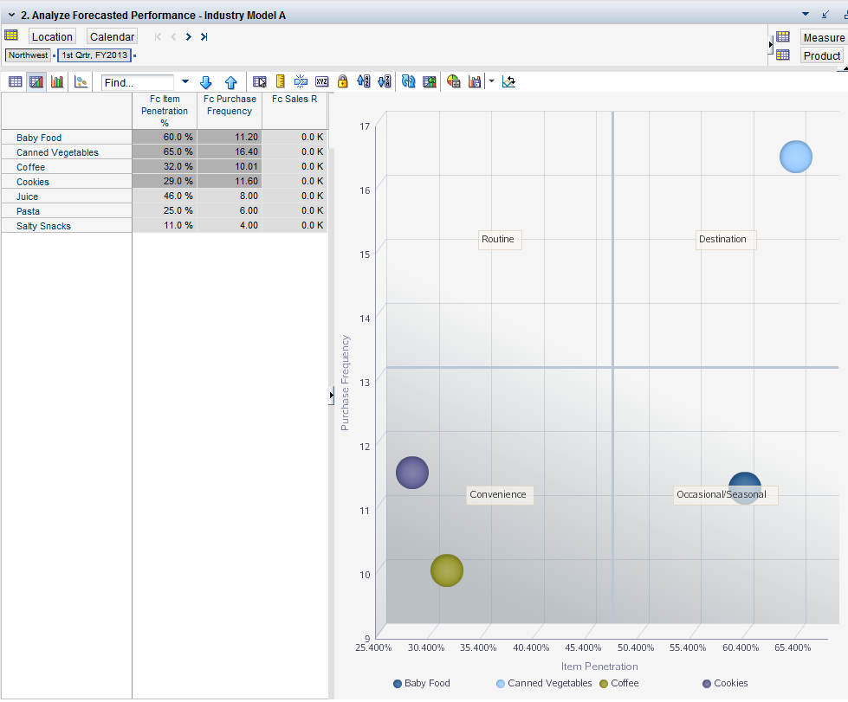The width and height of the screenshot is (848, 702).
Task: Click the Find Previous up arrow
Action: pyautogui.click(x=230, y=82)
